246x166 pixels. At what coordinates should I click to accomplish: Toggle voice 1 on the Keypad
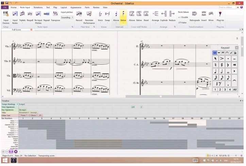215,90
